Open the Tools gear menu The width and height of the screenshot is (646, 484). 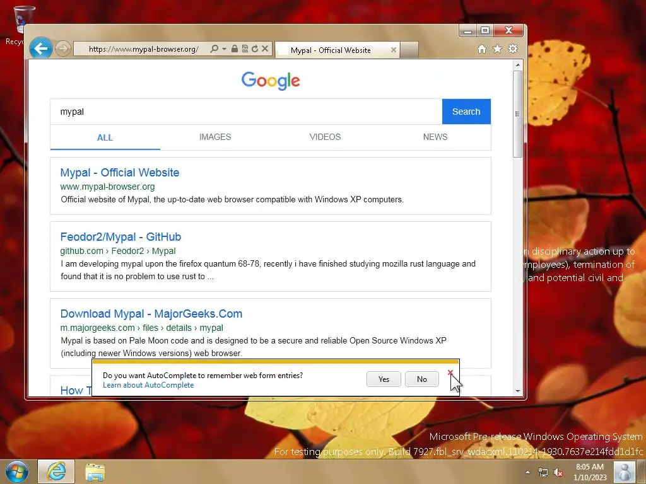[x=513, y=49]
